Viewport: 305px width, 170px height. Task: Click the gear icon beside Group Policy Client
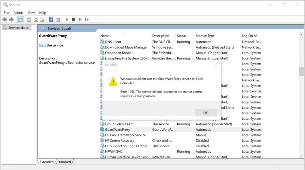[102, 124]
